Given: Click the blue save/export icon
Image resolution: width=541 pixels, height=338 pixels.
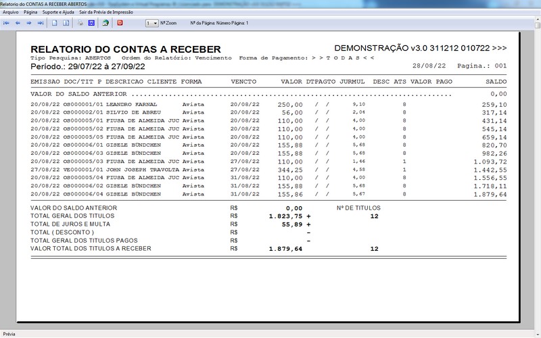Looking at the screenshot, I should tap(91, 23).
